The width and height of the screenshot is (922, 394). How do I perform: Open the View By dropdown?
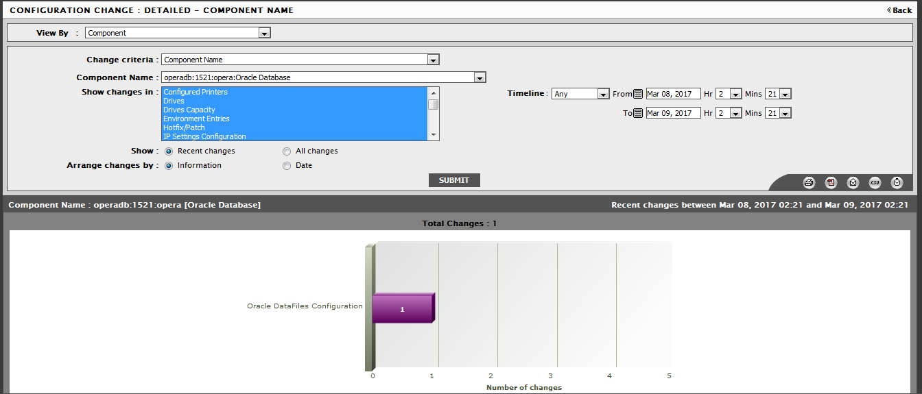pos(178,33)
